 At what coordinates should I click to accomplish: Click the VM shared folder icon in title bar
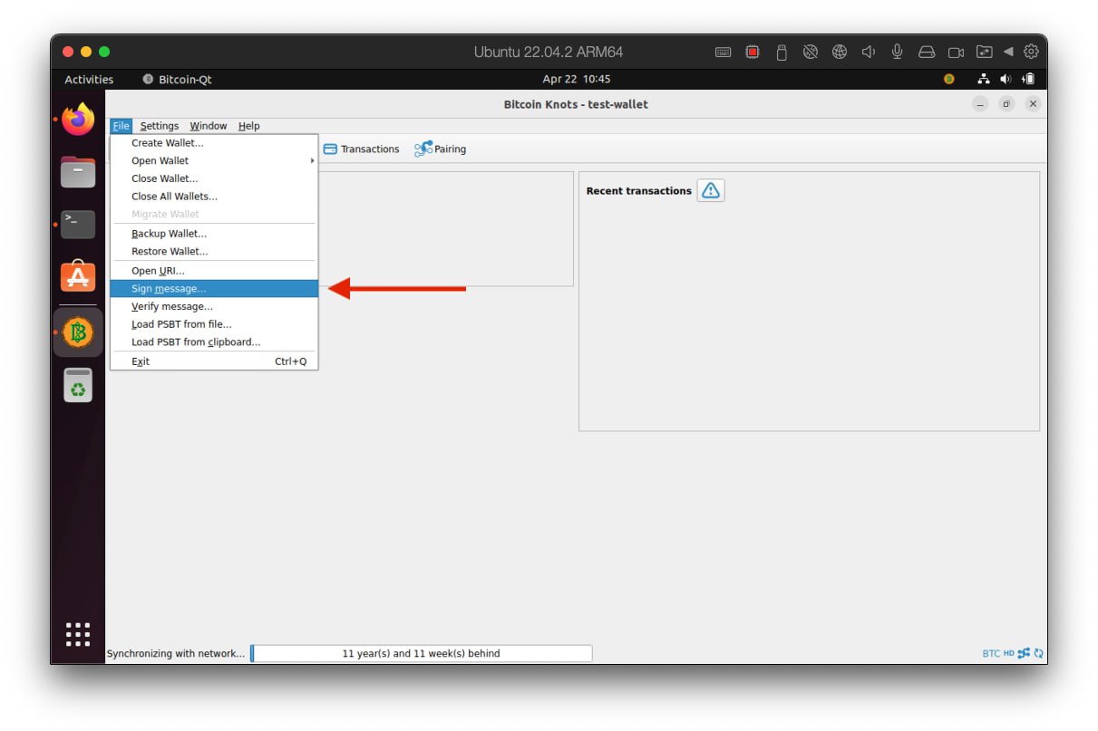tap(985, 52)
